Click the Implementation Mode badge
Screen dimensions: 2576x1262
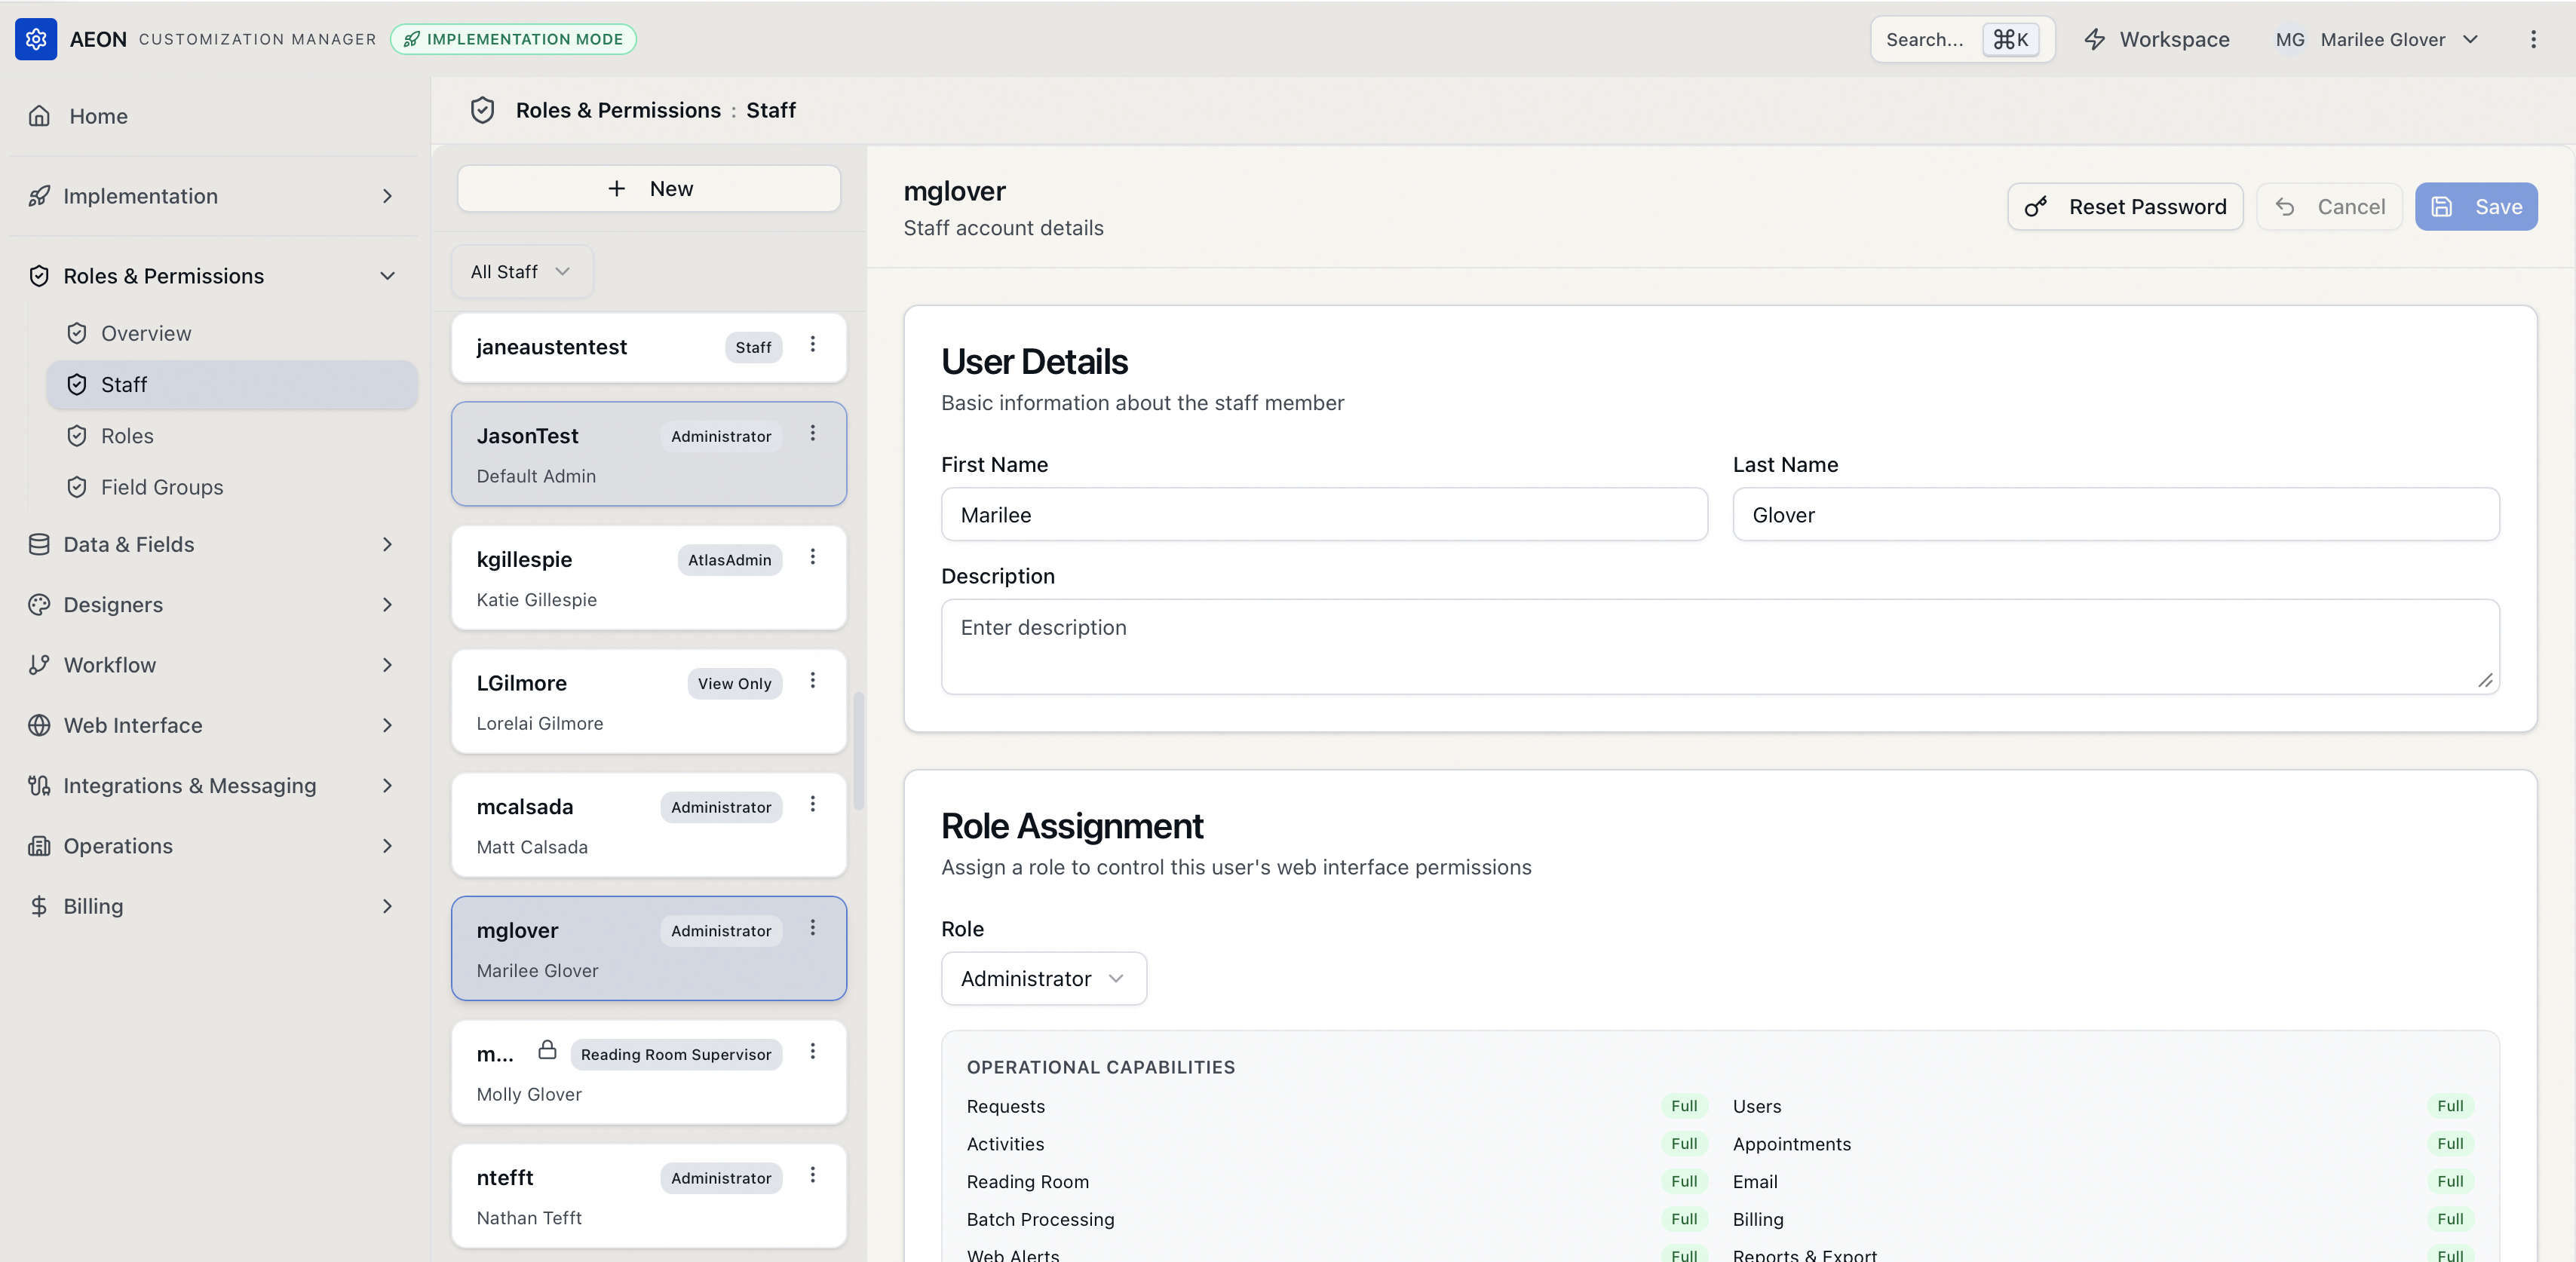pos(513,39)
